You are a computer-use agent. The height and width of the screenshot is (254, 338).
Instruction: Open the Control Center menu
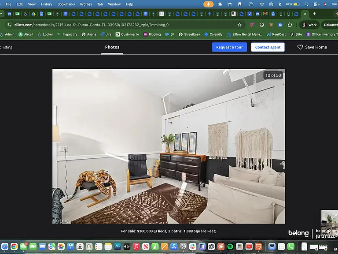[x=316, y=4]
